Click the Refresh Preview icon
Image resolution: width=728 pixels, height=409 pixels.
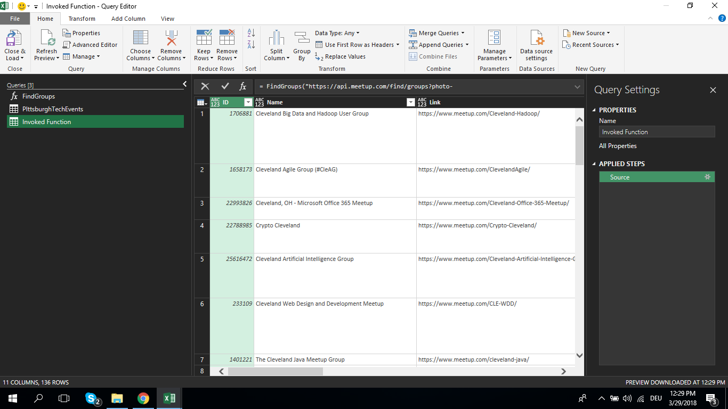pos(46,39)
